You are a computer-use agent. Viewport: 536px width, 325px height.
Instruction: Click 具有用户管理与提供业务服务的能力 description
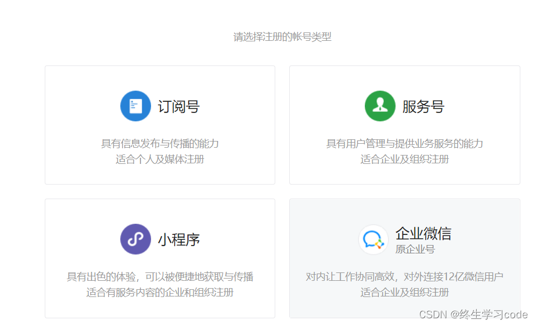point(405,144)
